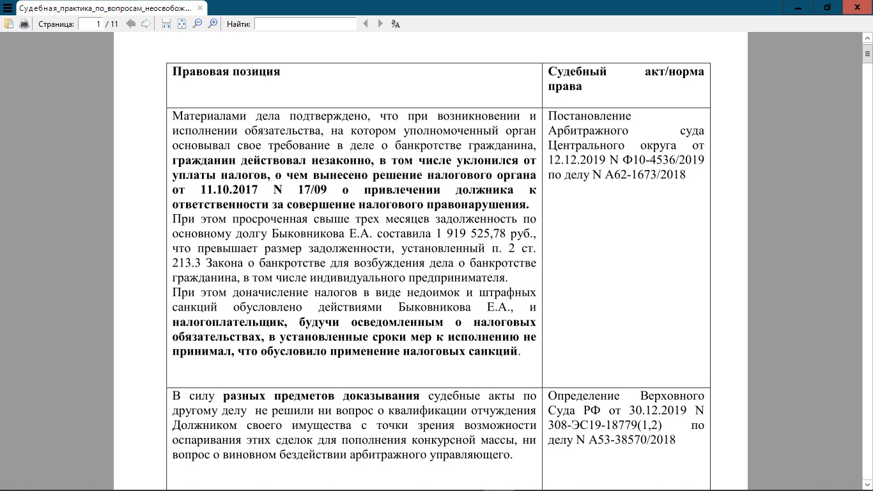Viewport: 873px width, 491px height.
Task: Select the Судебная_практика document tab
Action: [x=102, y=8]
